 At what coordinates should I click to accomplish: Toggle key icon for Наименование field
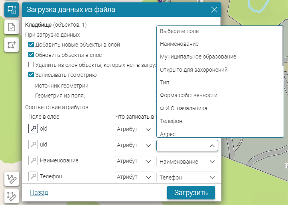pos(33,160)
